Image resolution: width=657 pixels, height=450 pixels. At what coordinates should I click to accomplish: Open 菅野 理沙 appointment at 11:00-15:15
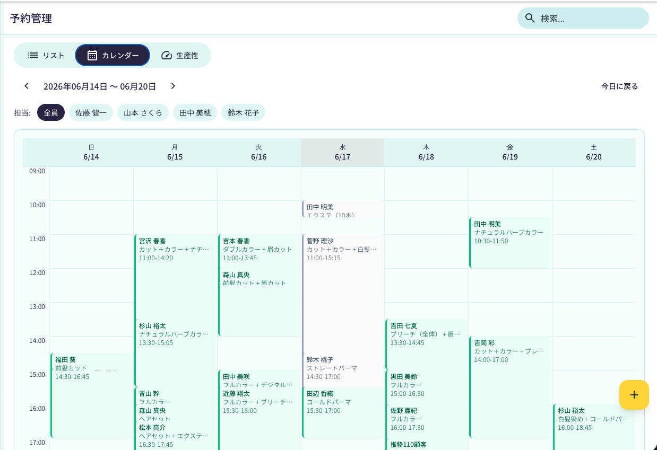342,294
